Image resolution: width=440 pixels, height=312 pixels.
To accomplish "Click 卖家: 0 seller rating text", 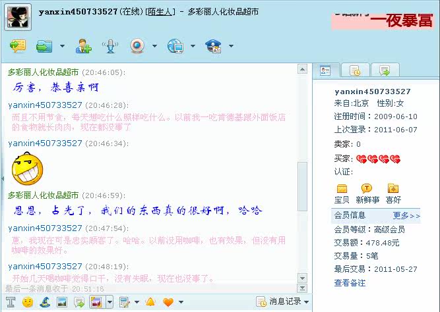I will (347, 144).
